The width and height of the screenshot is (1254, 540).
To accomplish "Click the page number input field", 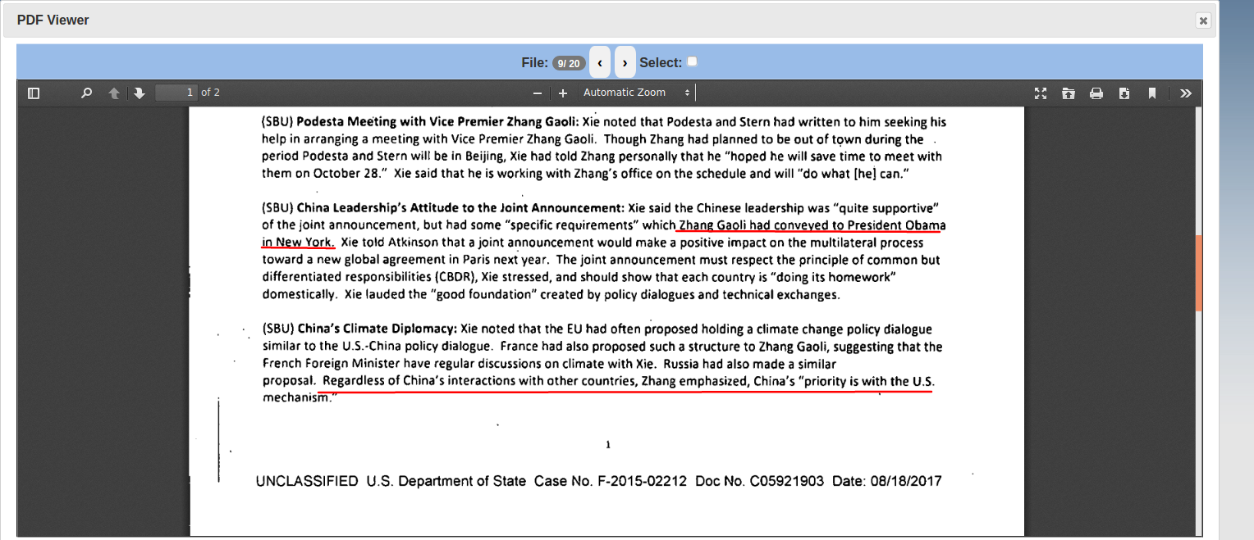I will 176,93.
